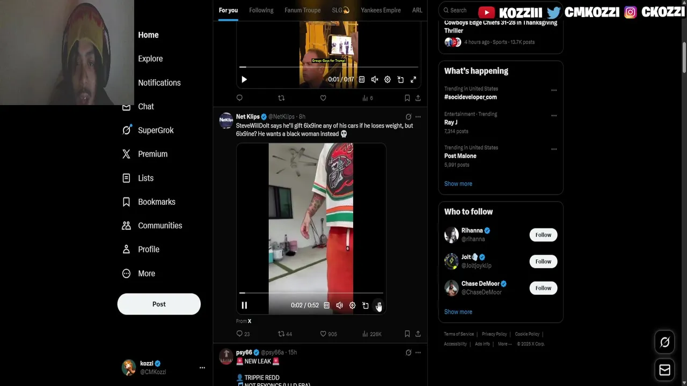Open Grok floating button at bottom right
This screenshot has width=687, height=386.
pos(664,342)
